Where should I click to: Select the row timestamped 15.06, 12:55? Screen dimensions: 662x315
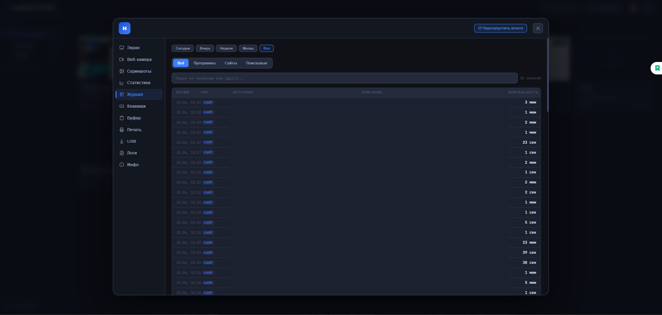(356, 243)
